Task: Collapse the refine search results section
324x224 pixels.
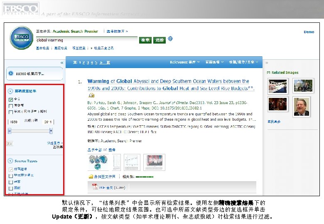Action: 10,91
